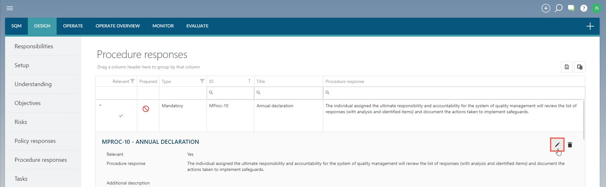Click the column chooser icon above the grid
Viewport: 606px width, 187px height.
point(580,67)
